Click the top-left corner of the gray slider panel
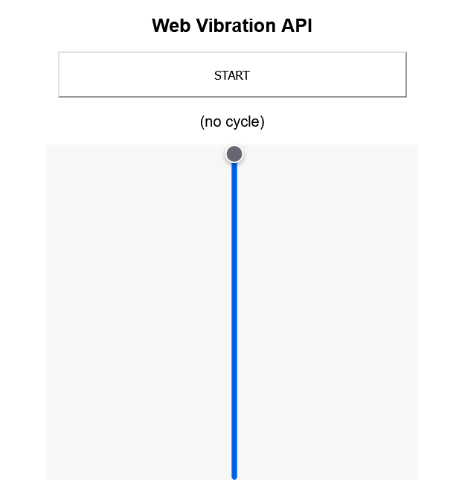 click(48, 147)
